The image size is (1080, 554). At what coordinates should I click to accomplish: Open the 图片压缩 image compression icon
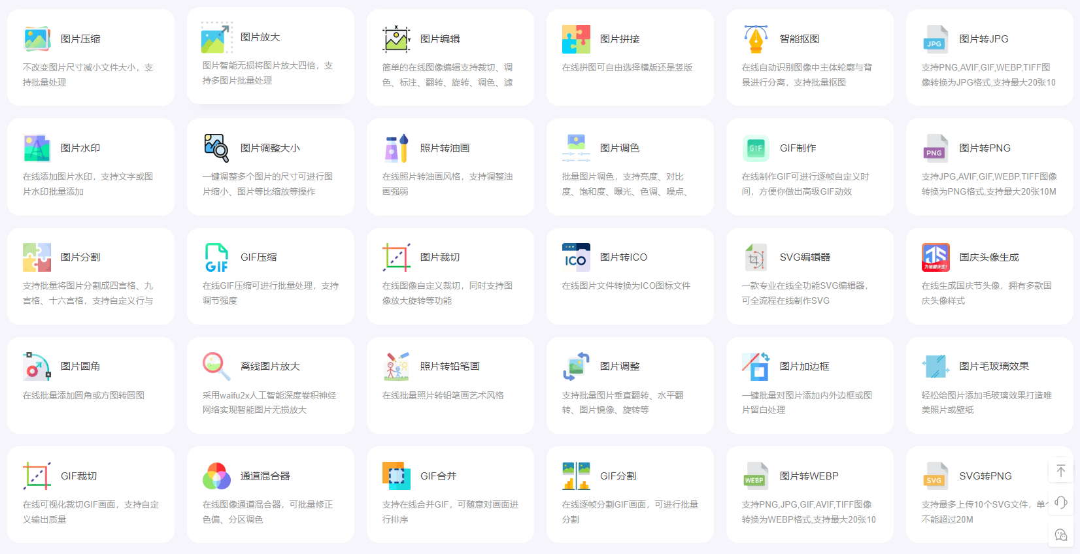pyautogui.click(x=37, y=39)
